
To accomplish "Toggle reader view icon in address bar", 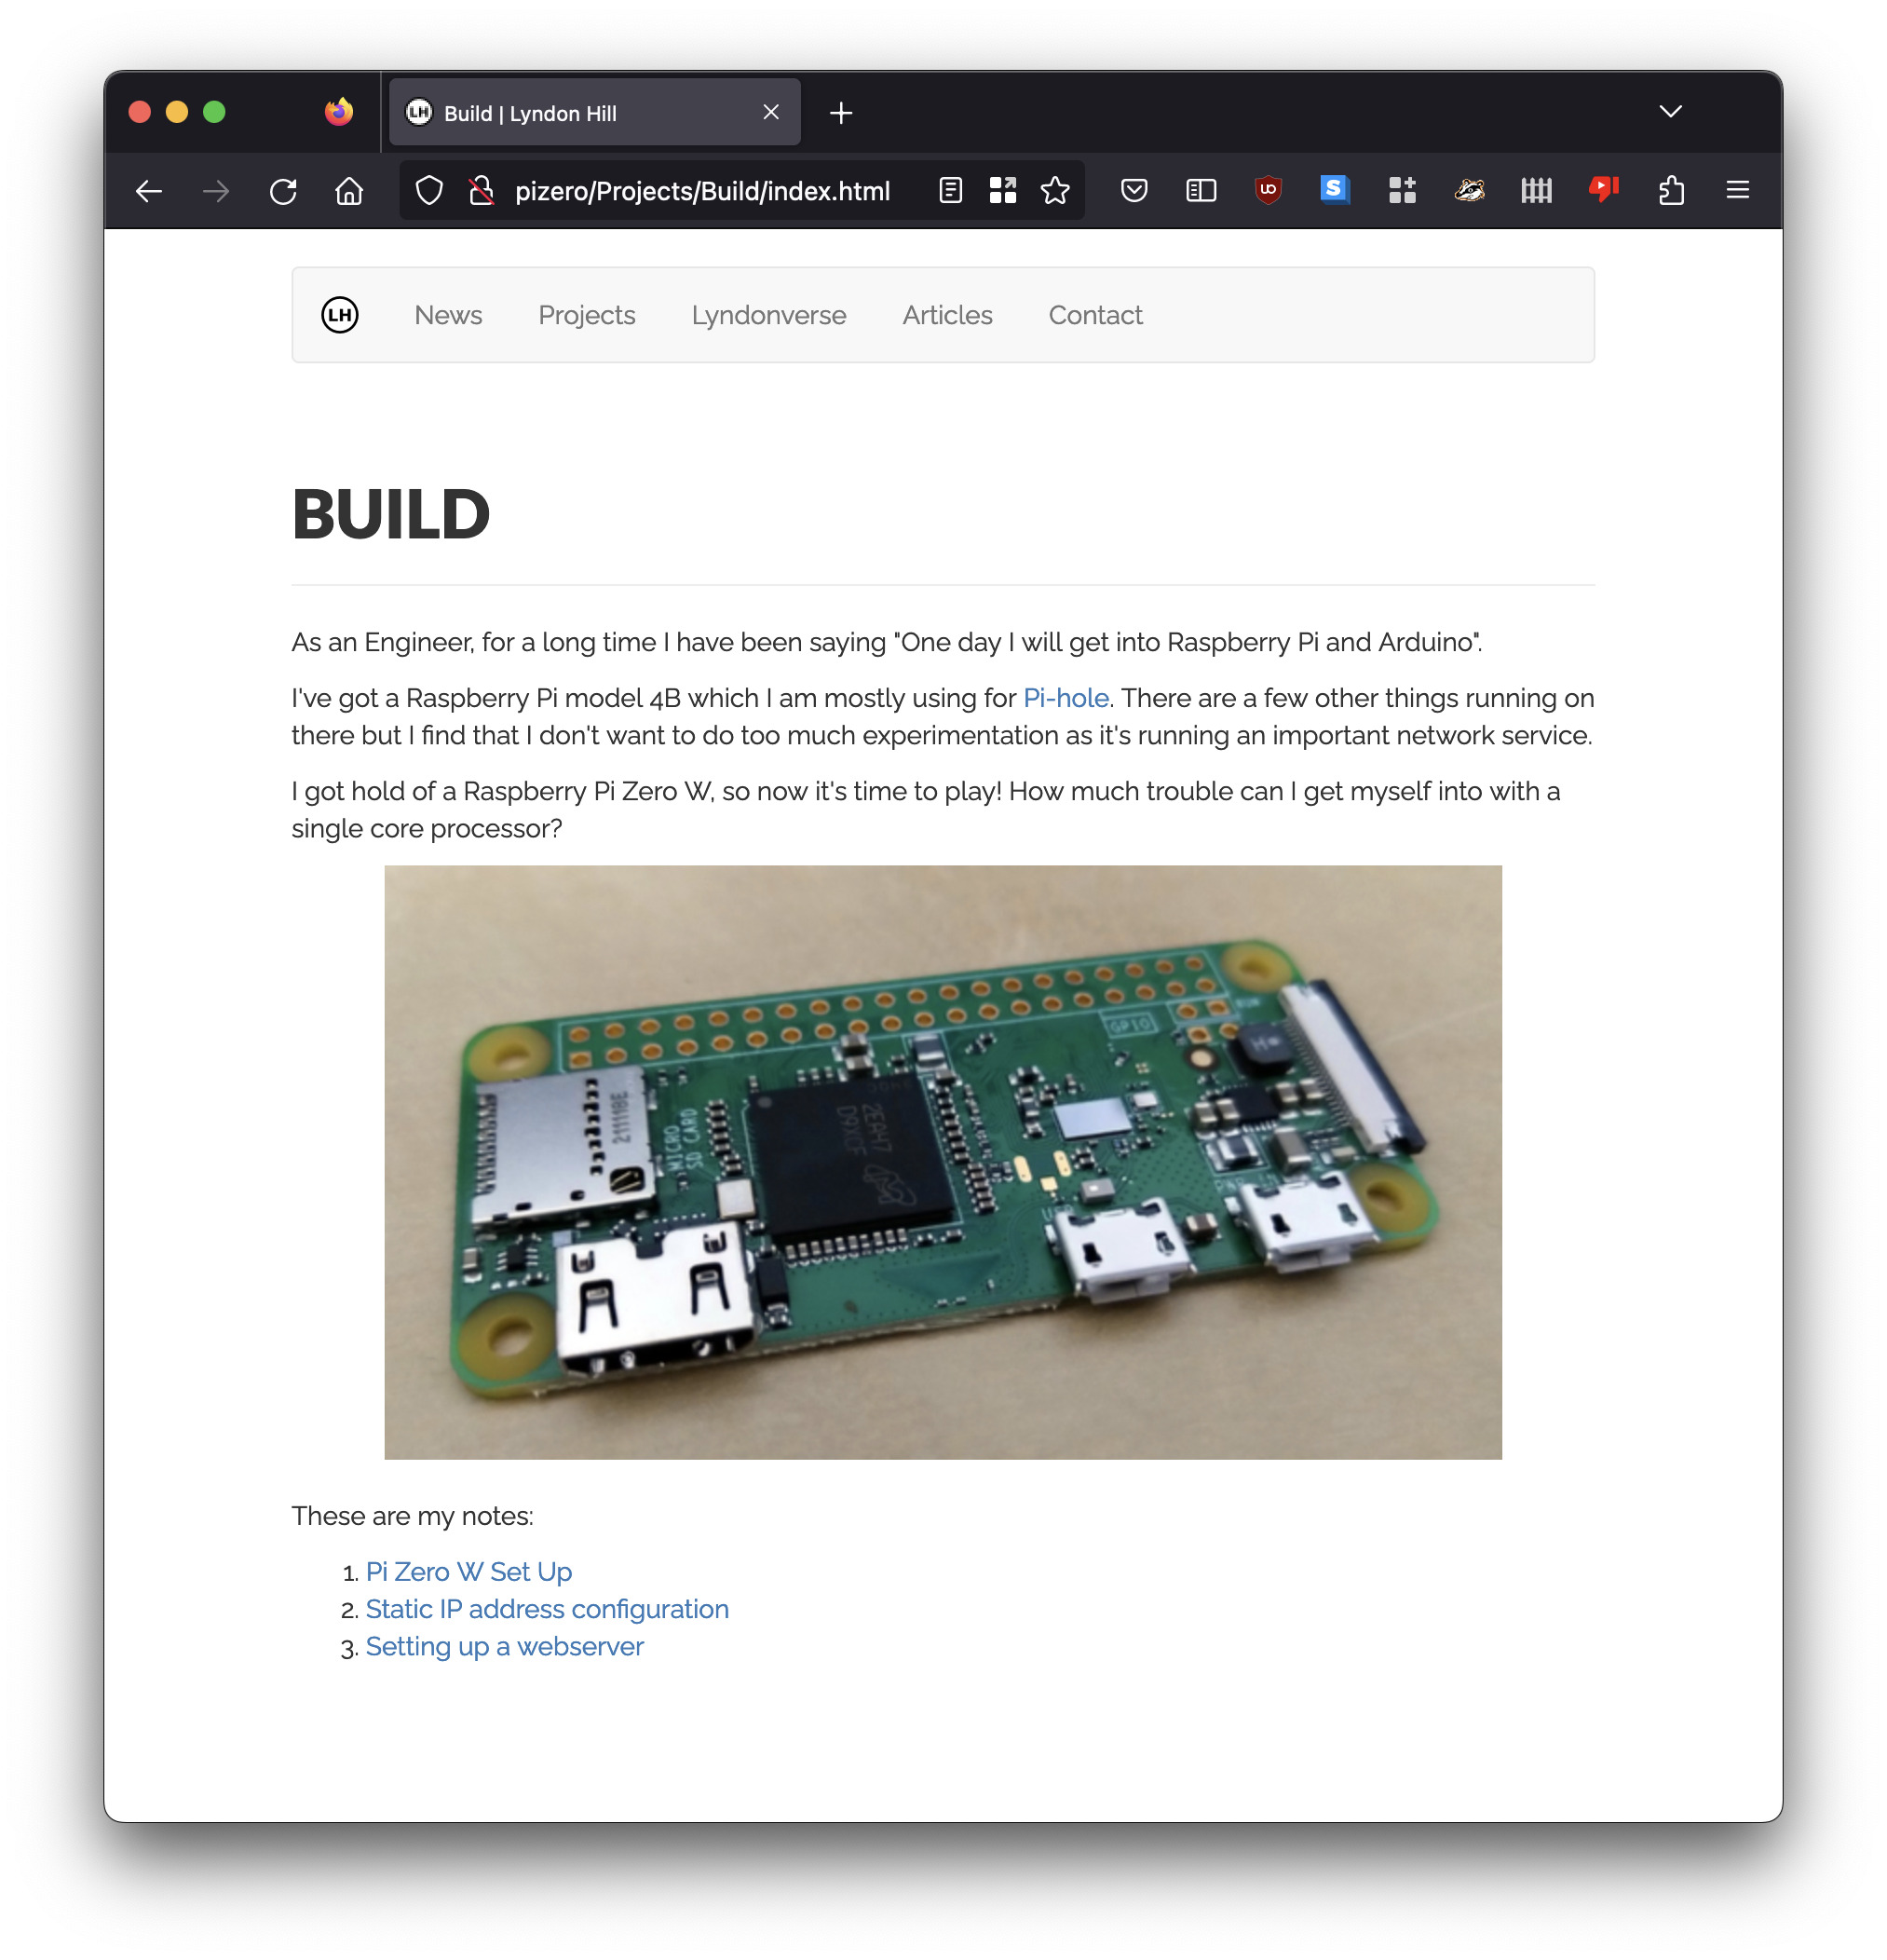I will 950,190.
